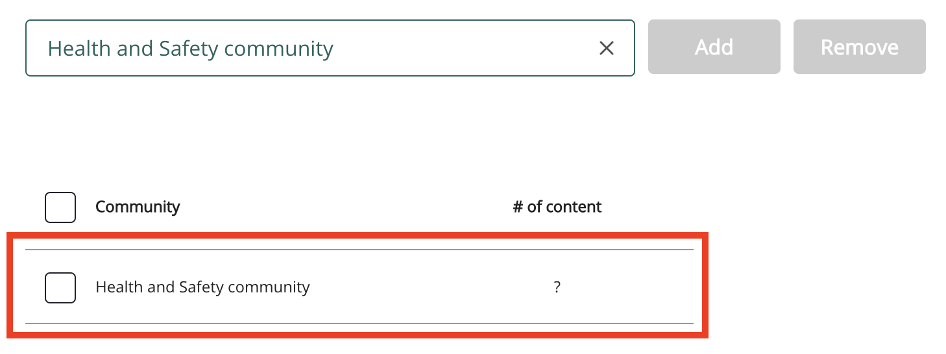This screenshot has width=946, height=354.
Task: Click the Add button
Action: (x=714, y=47)
